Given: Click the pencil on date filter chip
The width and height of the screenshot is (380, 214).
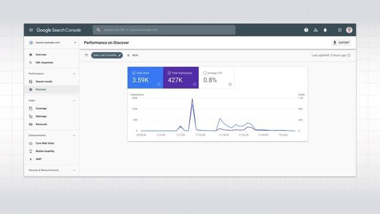Looking at the screenshot, I should pos(119,55).
